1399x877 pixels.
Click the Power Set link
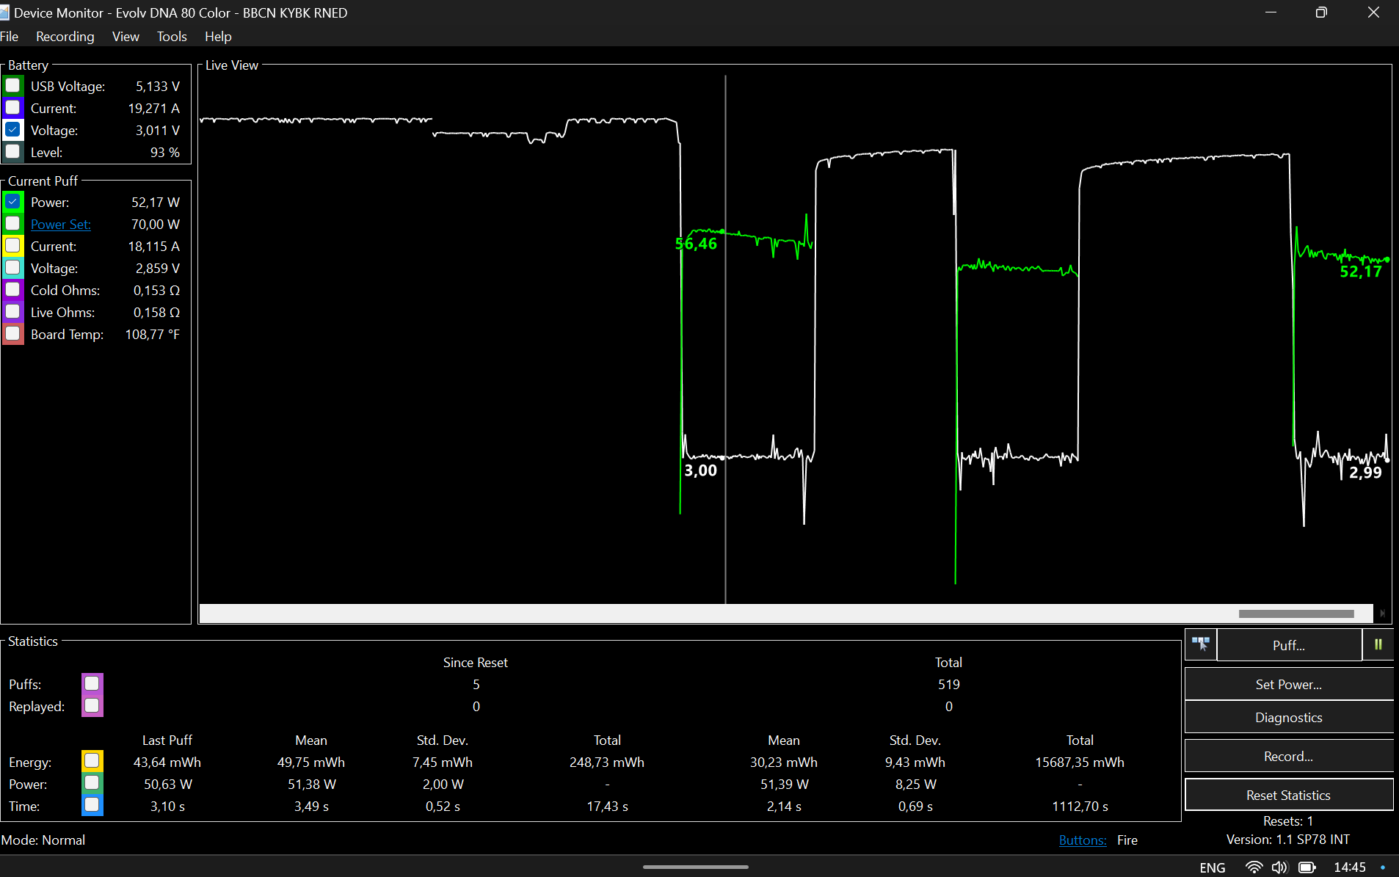[61, 225]
